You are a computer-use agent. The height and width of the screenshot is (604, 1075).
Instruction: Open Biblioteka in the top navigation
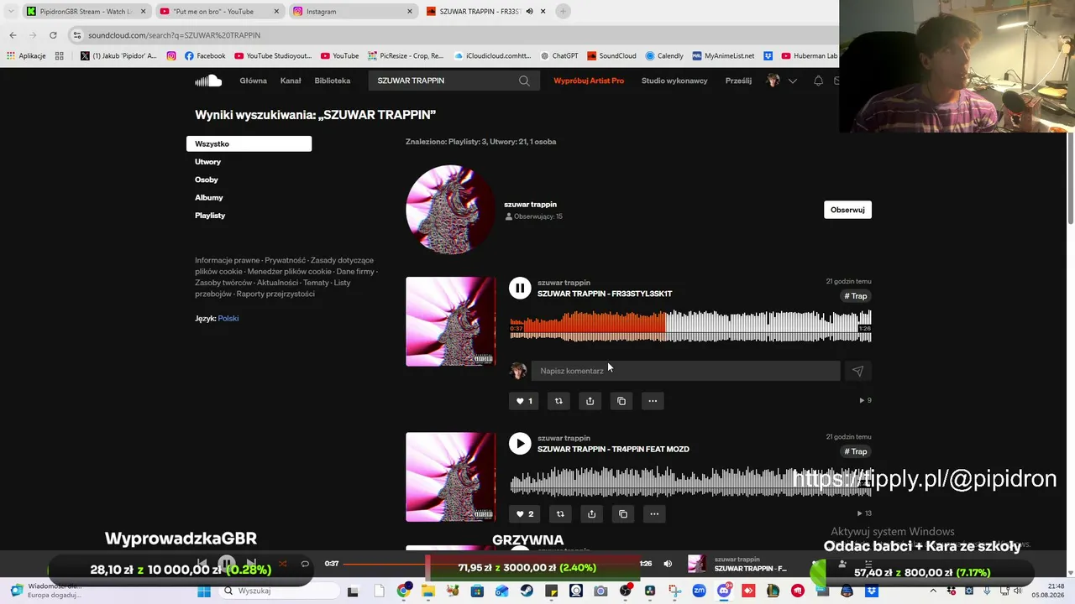[x=333, y=81]
